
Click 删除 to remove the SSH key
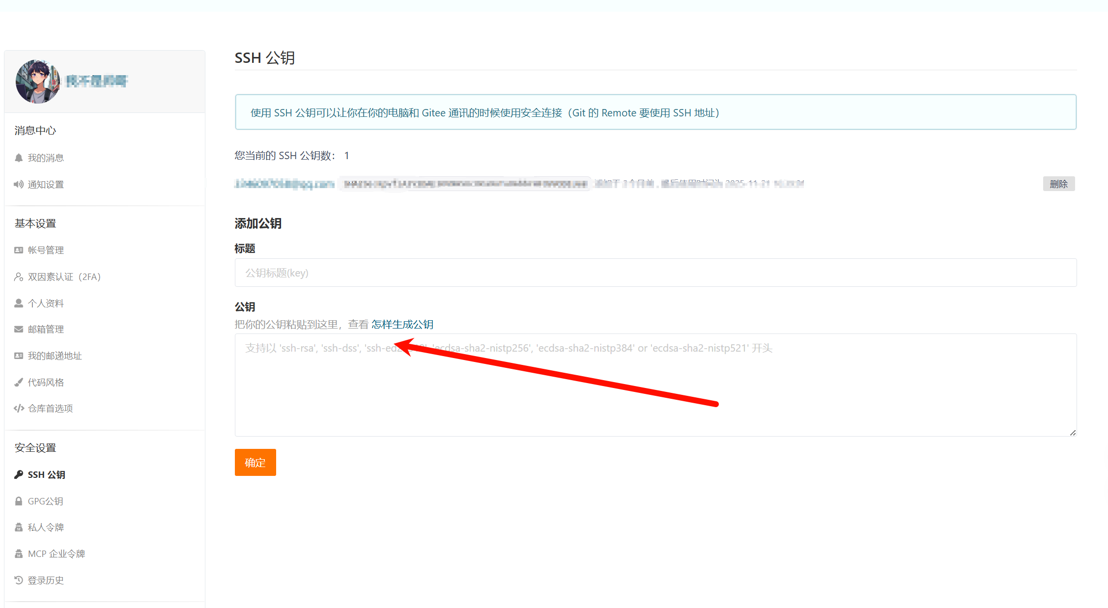[x=1058, y=184]
